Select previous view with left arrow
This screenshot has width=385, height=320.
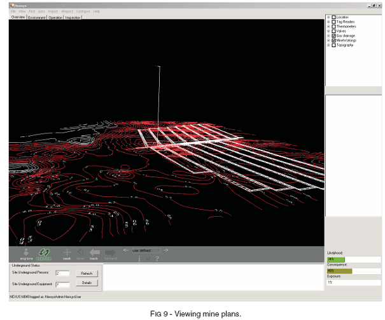tap(126, 251)
